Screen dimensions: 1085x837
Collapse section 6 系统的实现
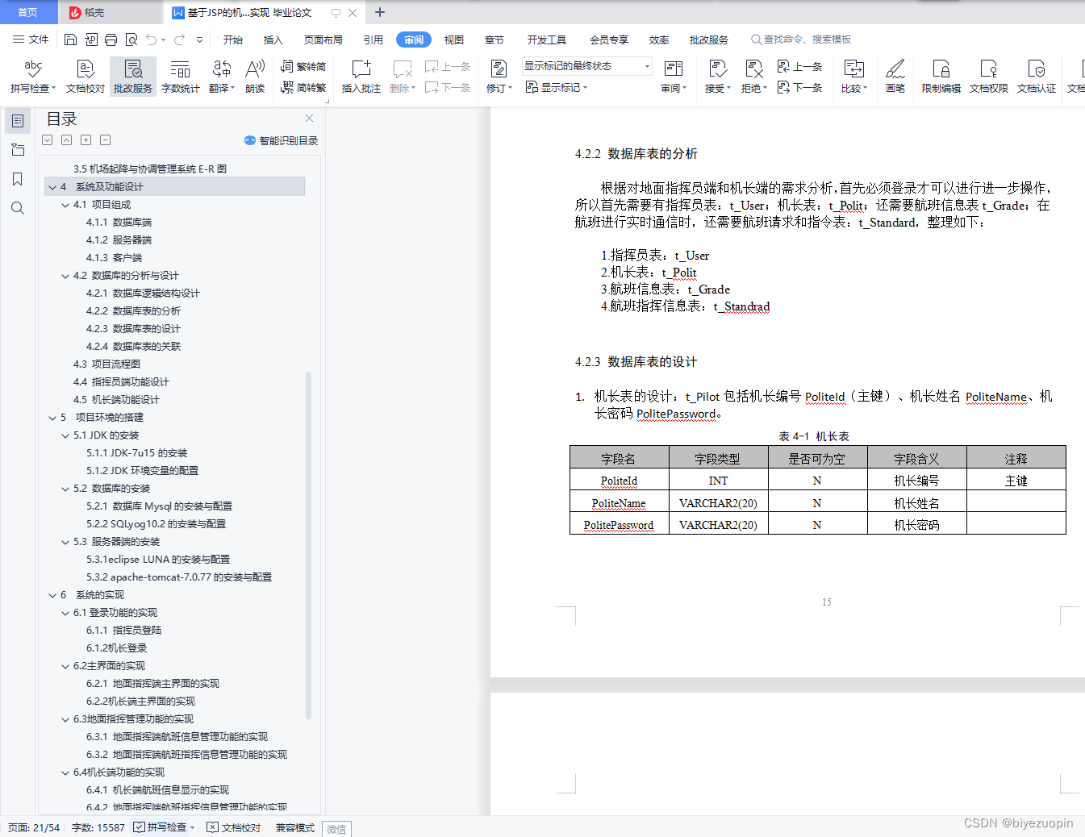pos(52,595)
